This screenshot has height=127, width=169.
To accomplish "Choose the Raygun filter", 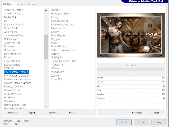I will pos(55,39).
